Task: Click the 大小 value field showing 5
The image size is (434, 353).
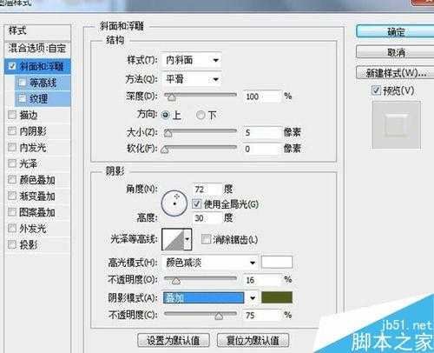Action: pyautogui.click(x=262, y=133)
